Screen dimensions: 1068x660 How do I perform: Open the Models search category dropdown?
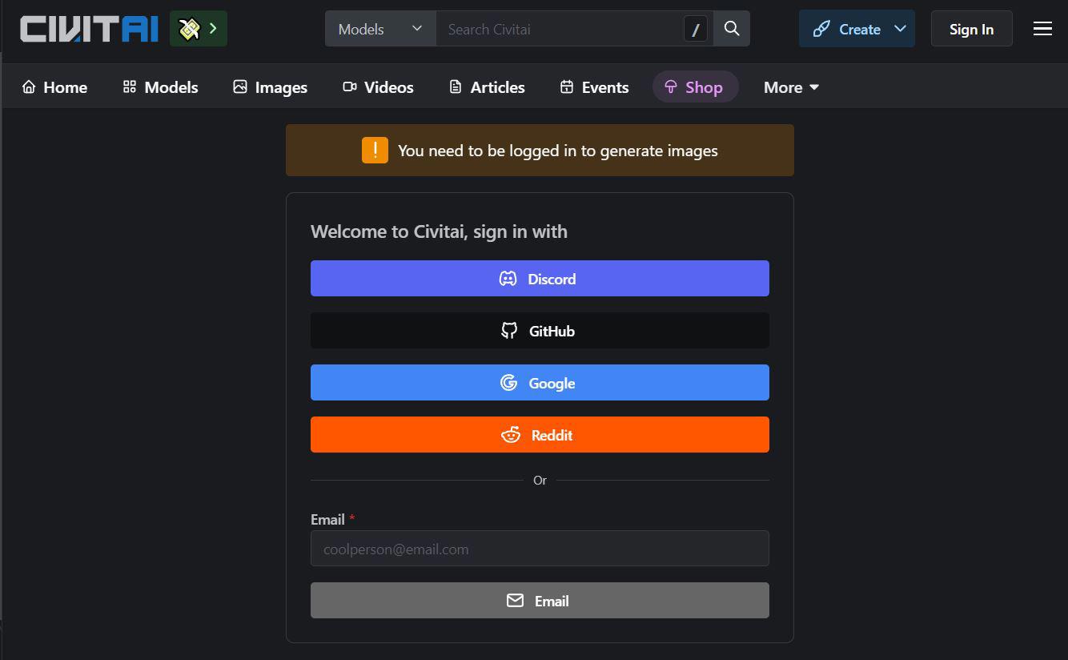[x=380, y=29]
